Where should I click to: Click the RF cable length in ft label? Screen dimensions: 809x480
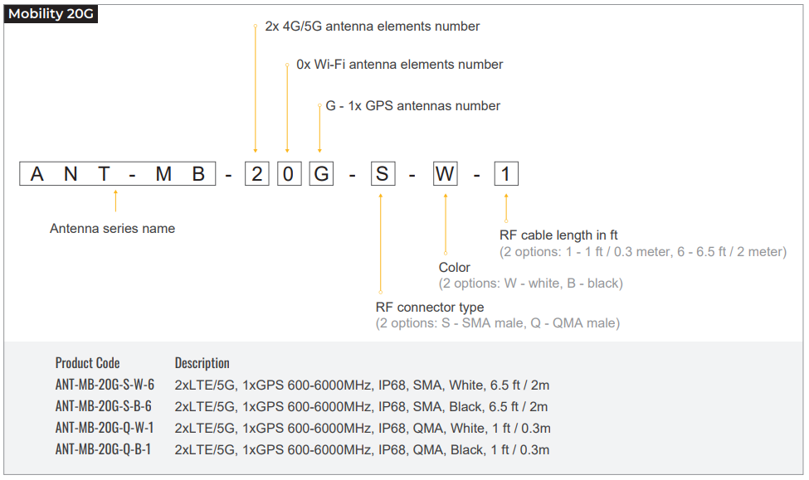tap(558, 235)
